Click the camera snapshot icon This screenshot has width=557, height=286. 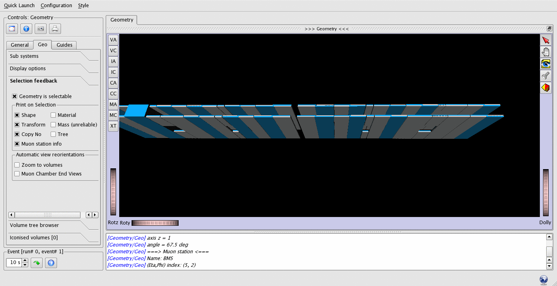(40, 29)
